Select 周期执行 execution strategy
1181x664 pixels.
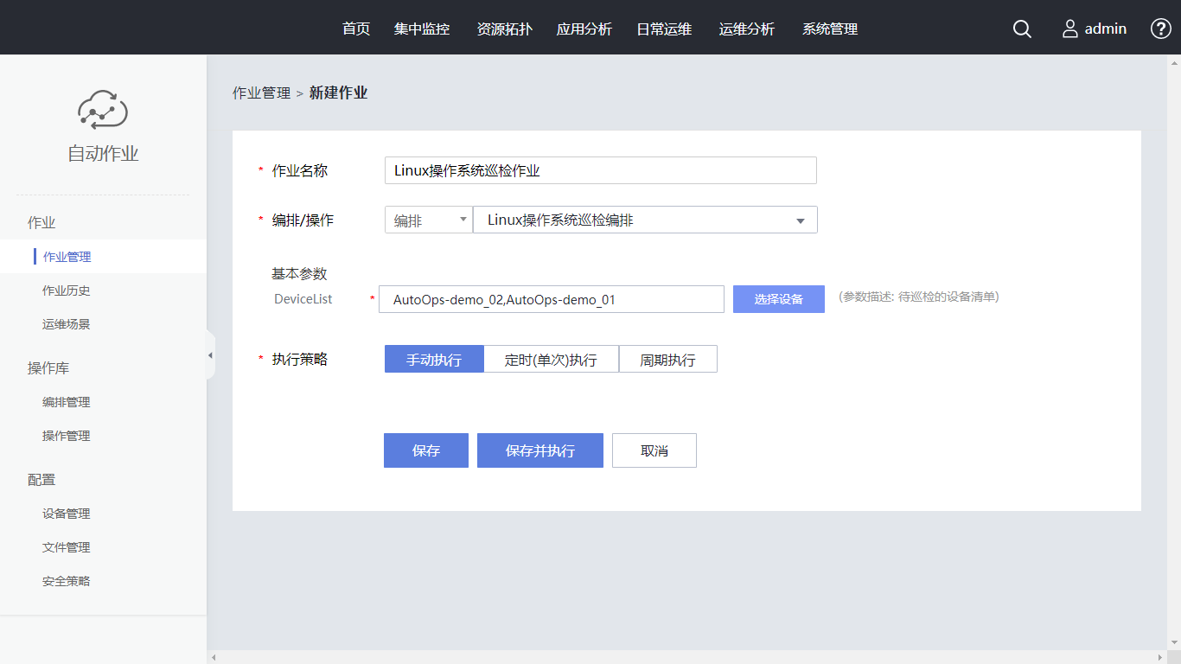[x=667, y=360]
